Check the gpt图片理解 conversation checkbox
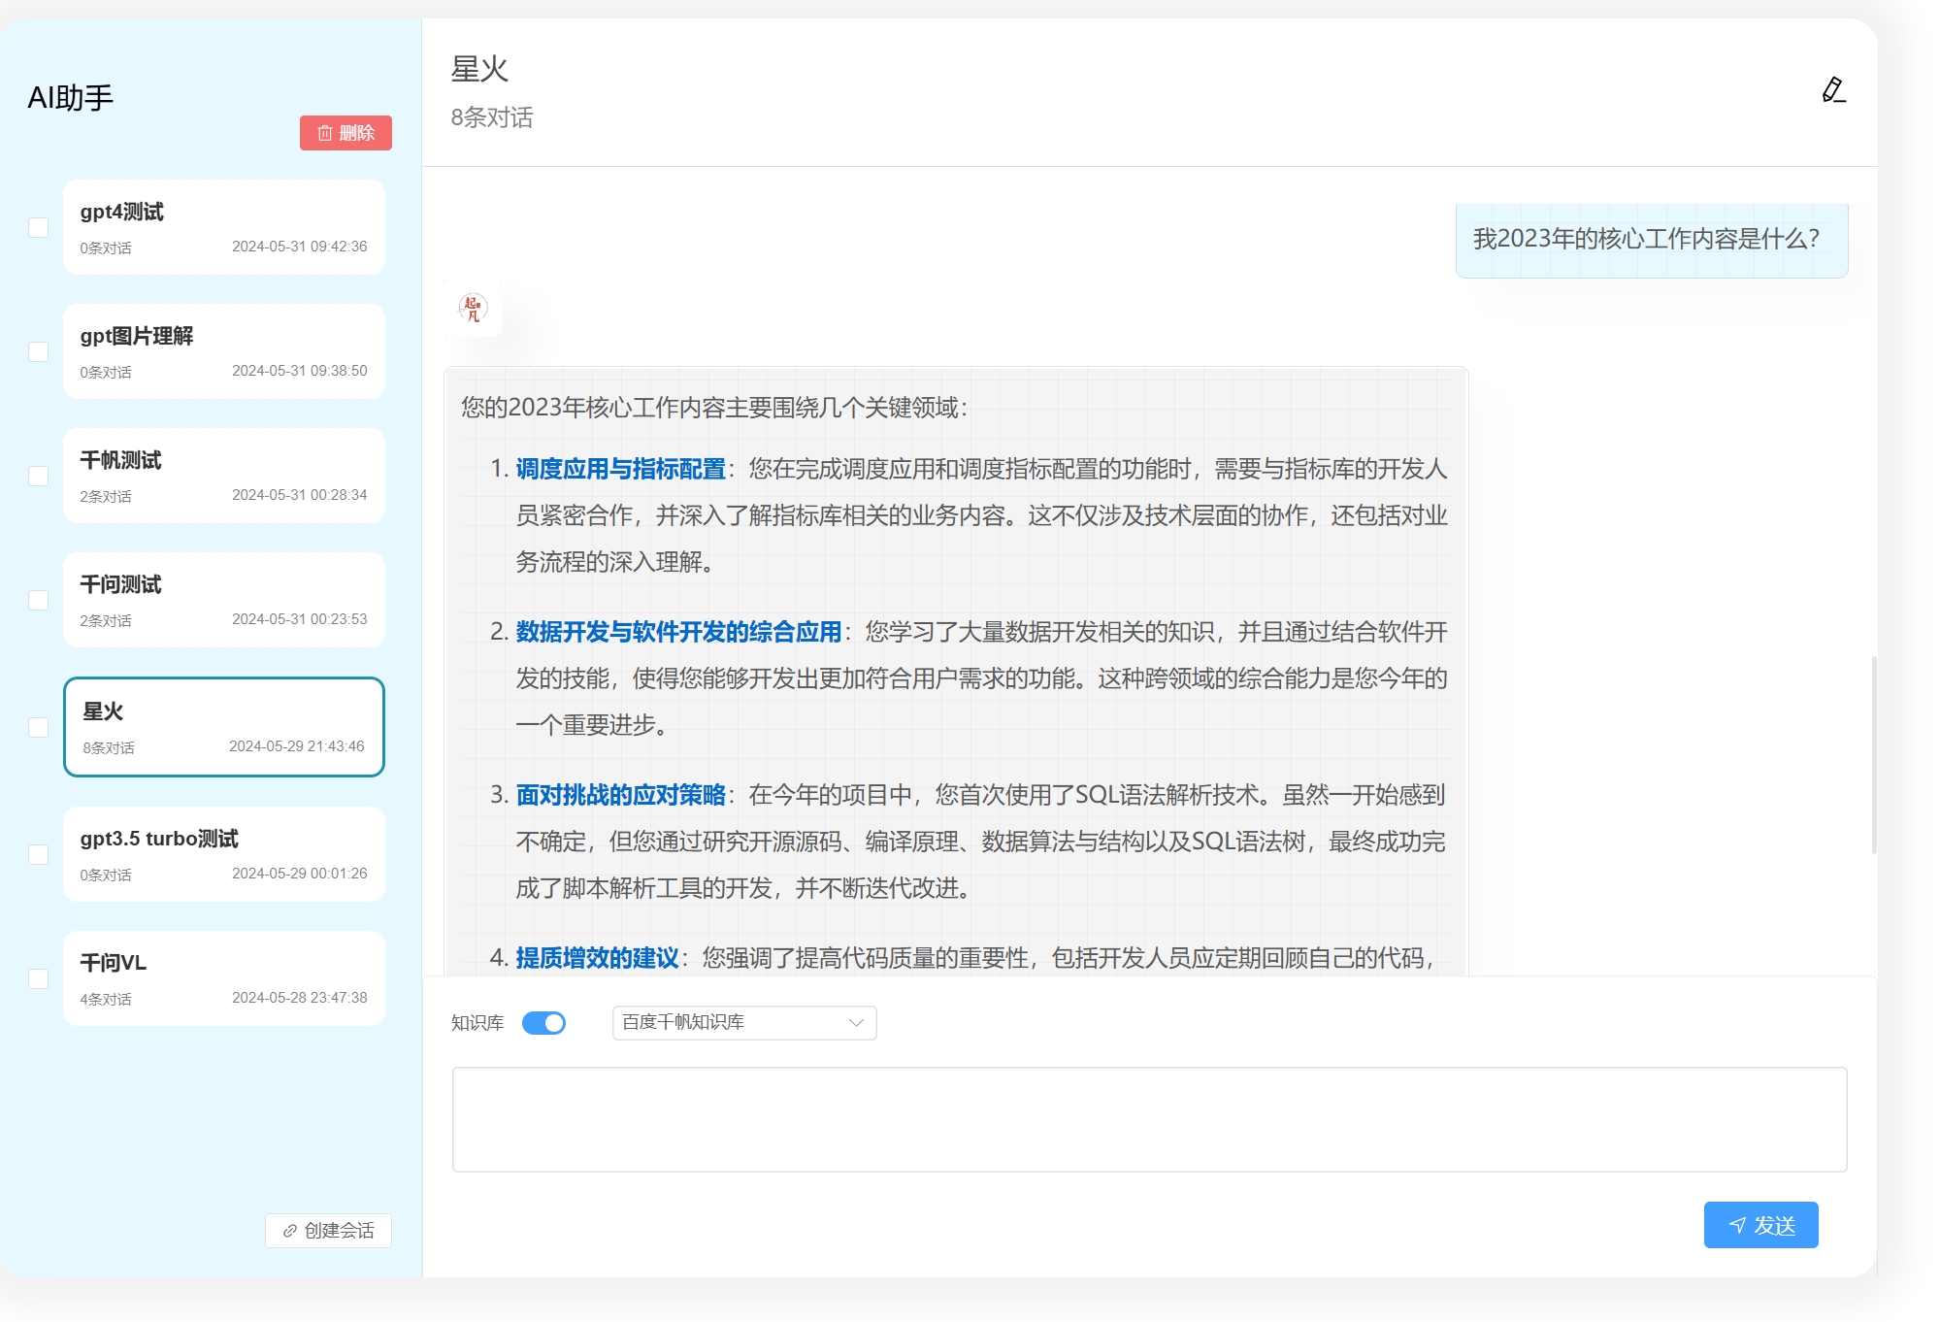Screen dimensions: 1940x1322 tap(39, 351)
